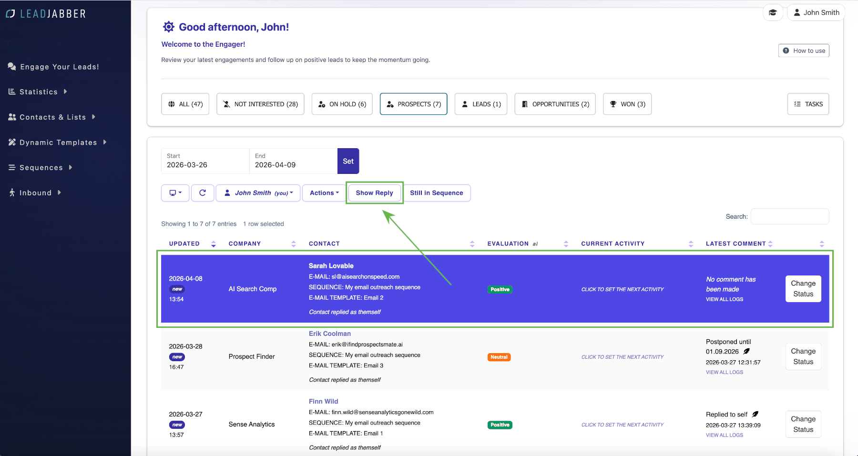Change Status for Sarah Lovable row
This screenshot has width=858, height=456.
coord(804,289)
